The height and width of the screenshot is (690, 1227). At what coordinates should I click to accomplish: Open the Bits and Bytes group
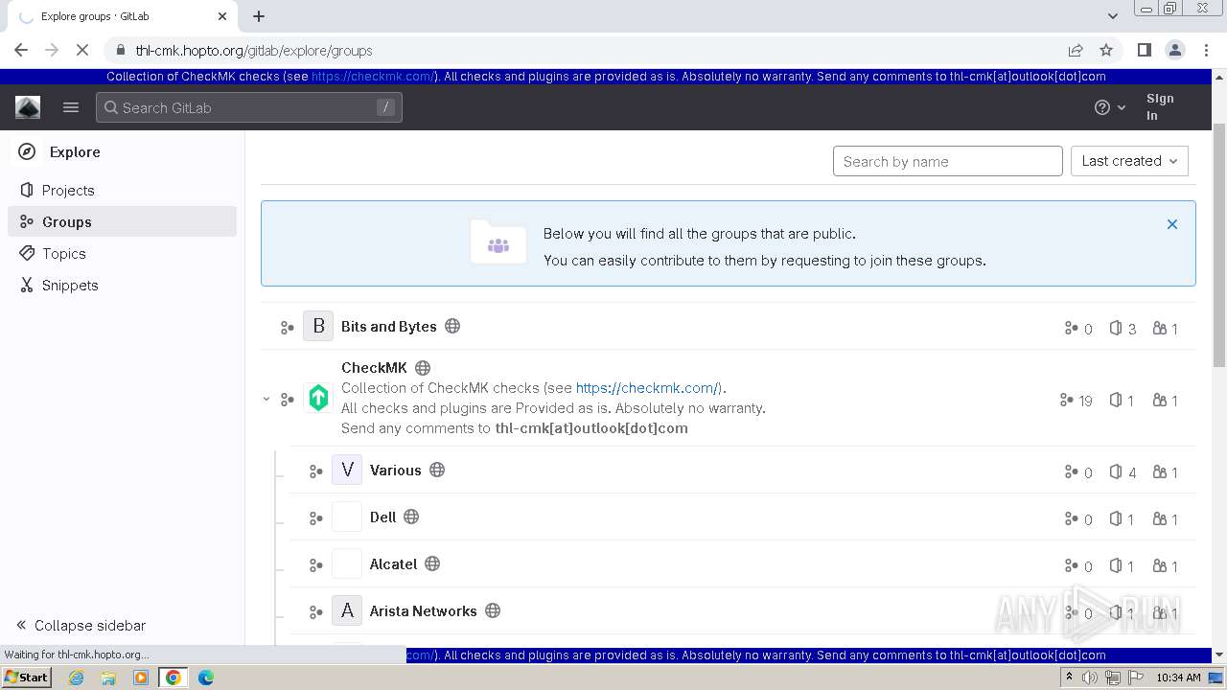coord(388,326)
